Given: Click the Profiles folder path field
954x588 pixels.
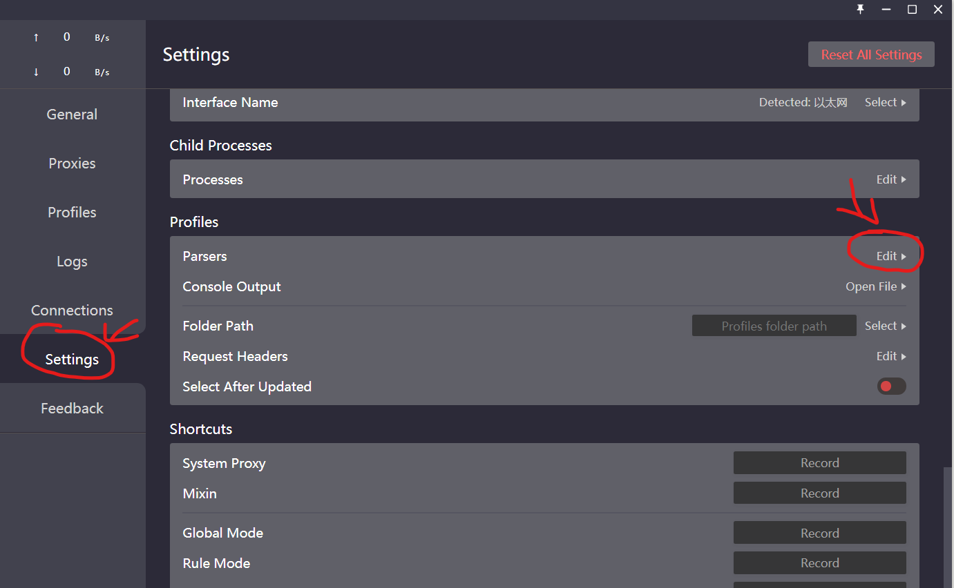Looking at the screenshot, I should coord(774,326).
